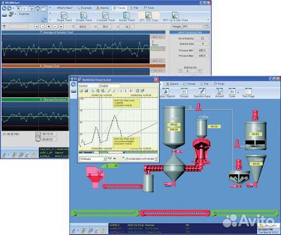281x235 pixels.
Task: Open the Alarms tab in plant window
Action: pyautogui.click(x=172, y=84)
